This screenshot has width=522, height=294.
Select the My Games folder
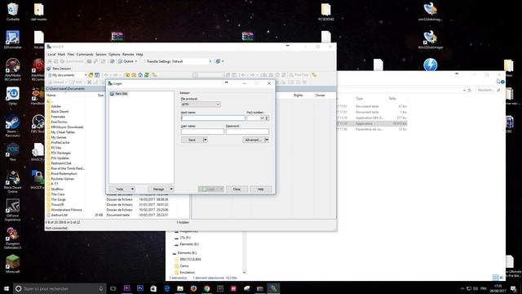[x=59, y=137]
